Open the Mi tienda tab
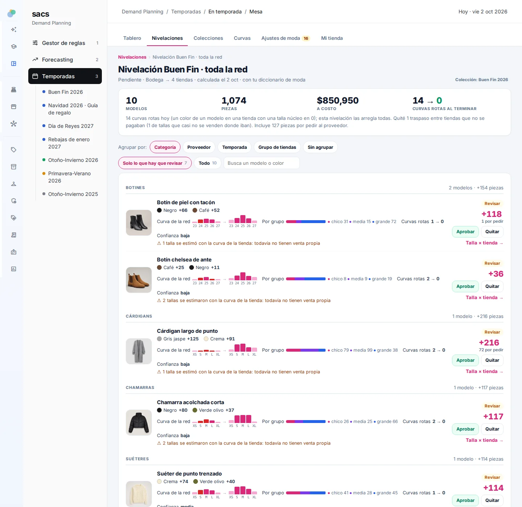The width and height of the screenshot is (522, 507). pyautogui.click(x=332, y=38)
